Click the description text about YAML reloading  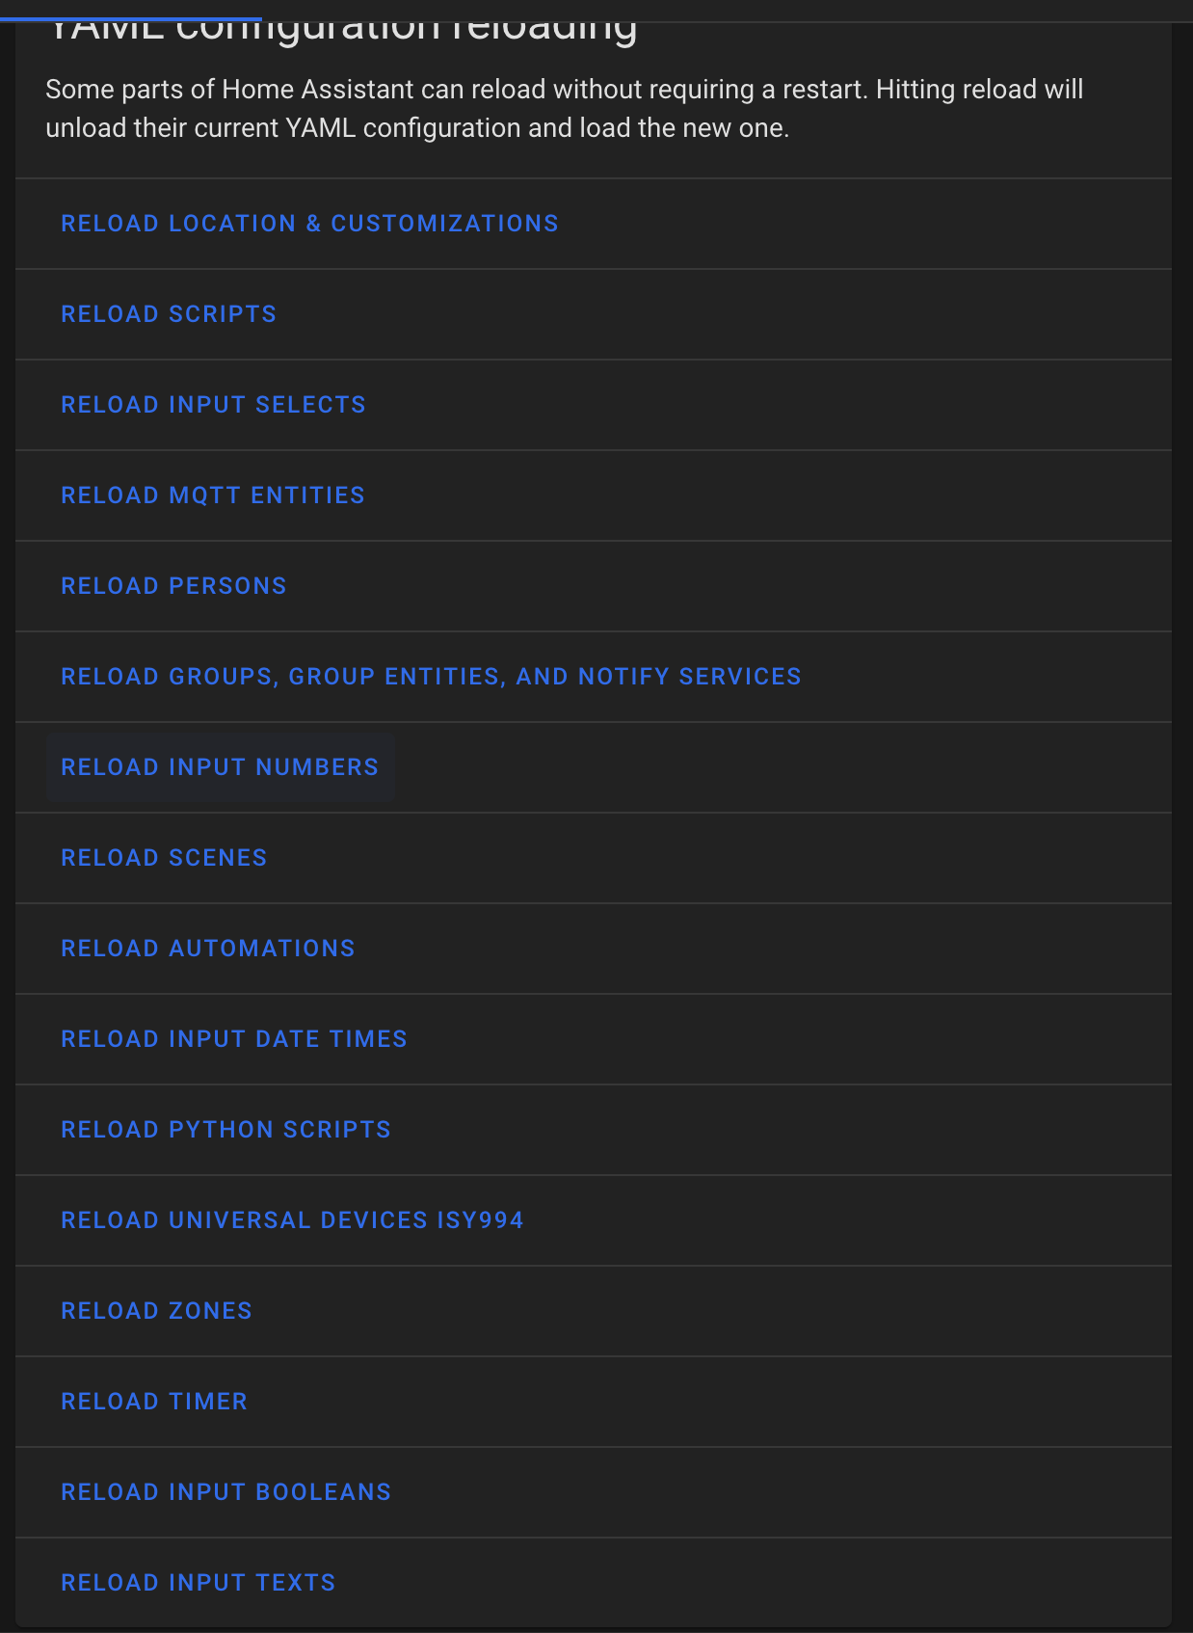point(566,108)
